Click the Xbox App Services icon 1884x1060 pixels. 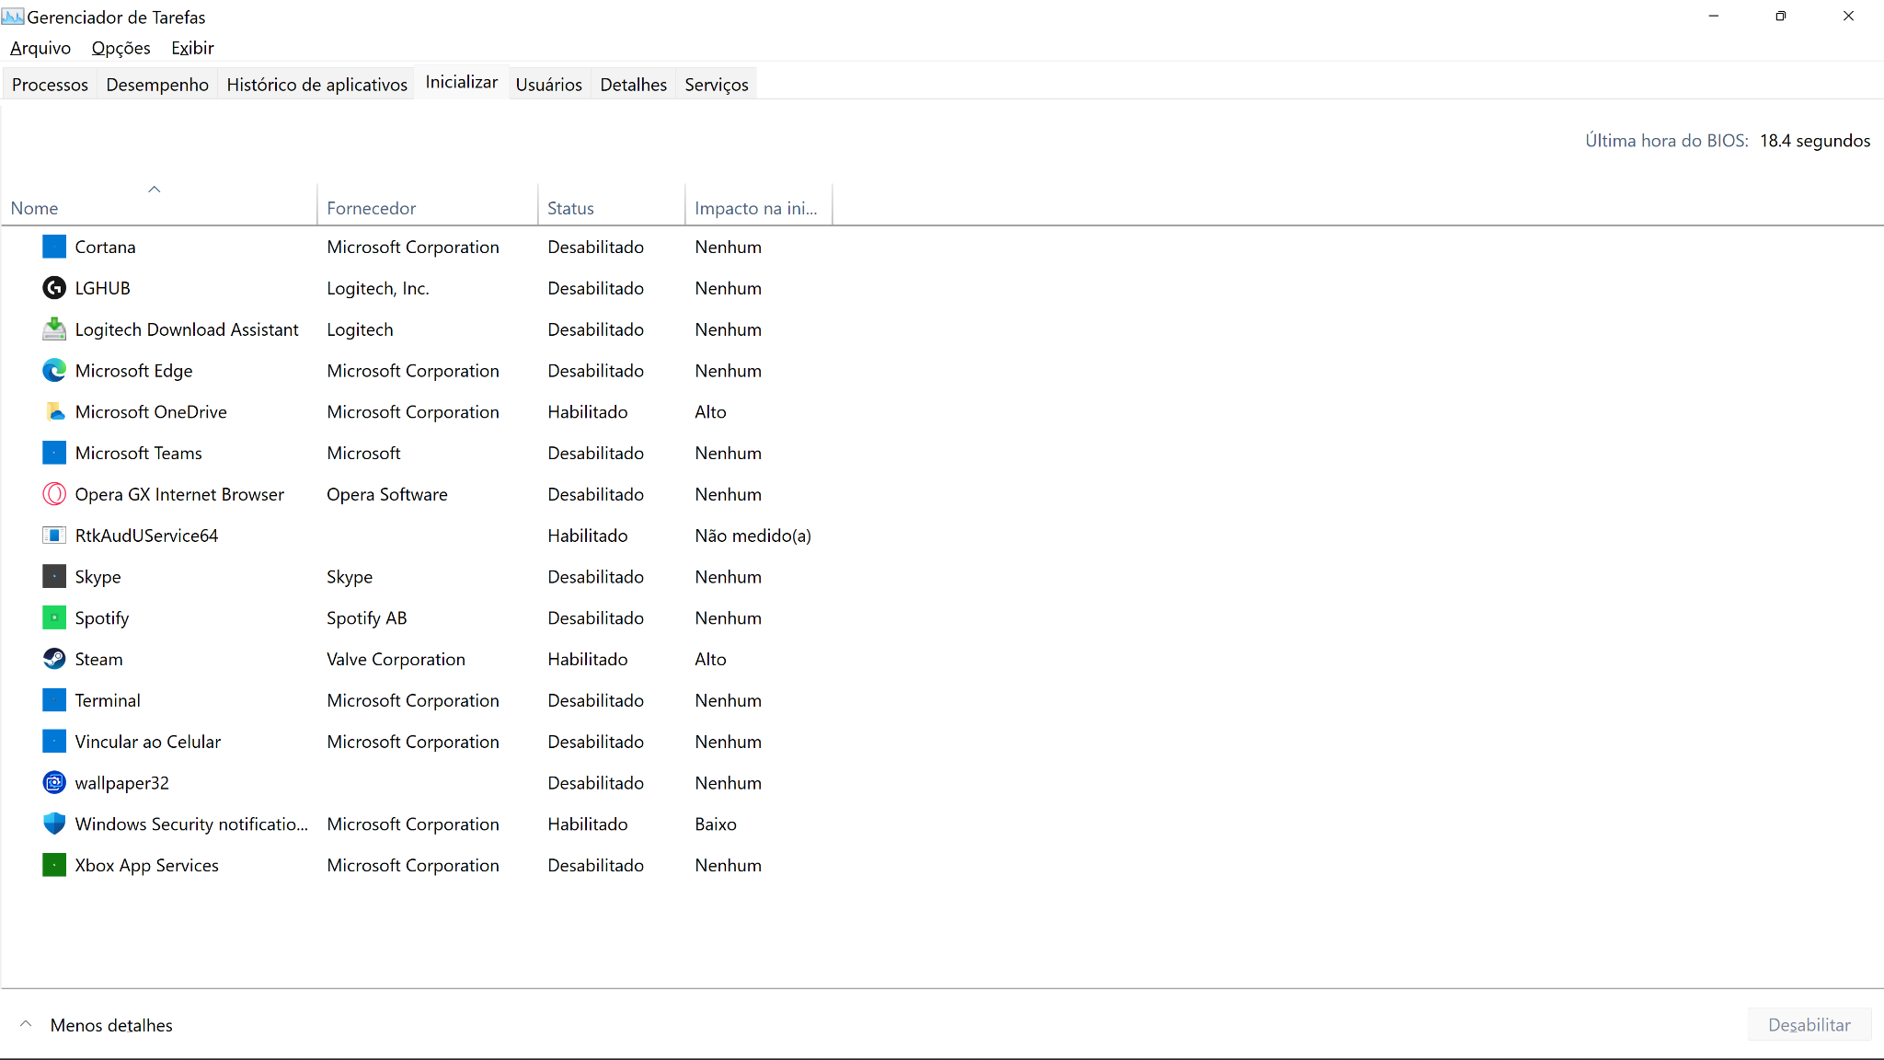[54, 865]
